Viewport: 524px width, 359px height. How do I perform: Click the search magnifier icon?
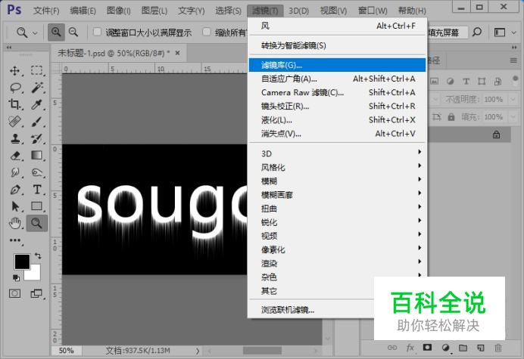point(477,32)
